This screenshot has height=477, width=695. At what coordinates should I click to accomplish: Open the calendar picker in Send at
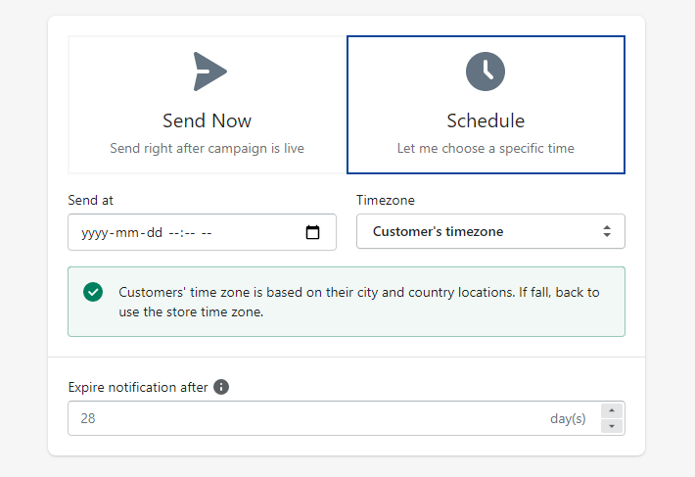[313, 233]
